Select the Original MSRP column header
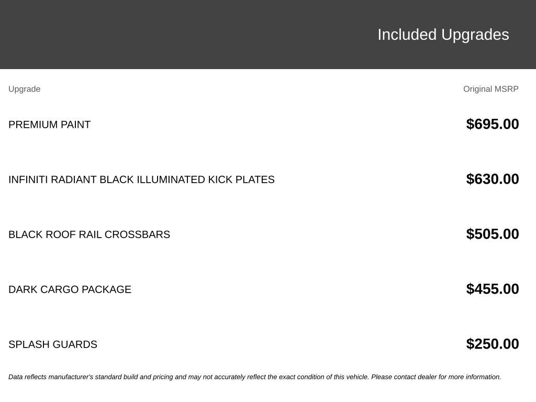Image resolution: width=536 pixels, height=402 pixels. (x=491, y=89)
